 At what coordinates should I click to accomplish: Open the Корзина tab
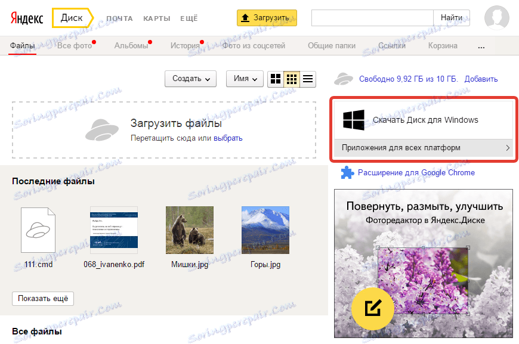[443, 46]
